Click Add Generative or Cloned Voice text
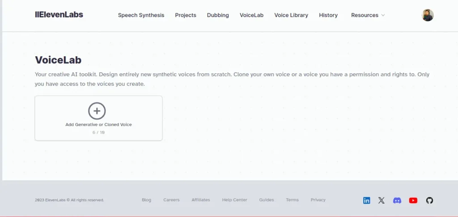 click(98, 125)
